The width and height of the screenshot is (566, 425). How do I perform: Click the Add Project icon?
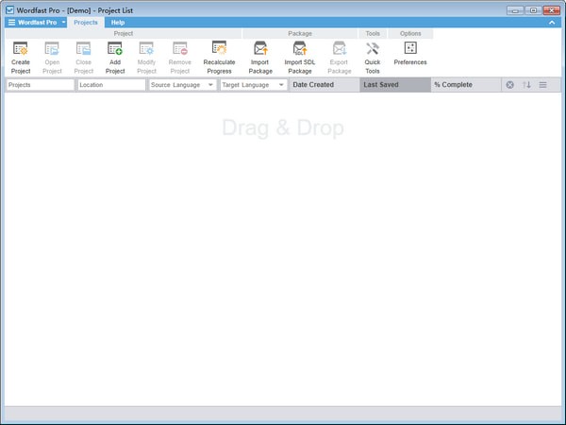(x=115, y=48)
